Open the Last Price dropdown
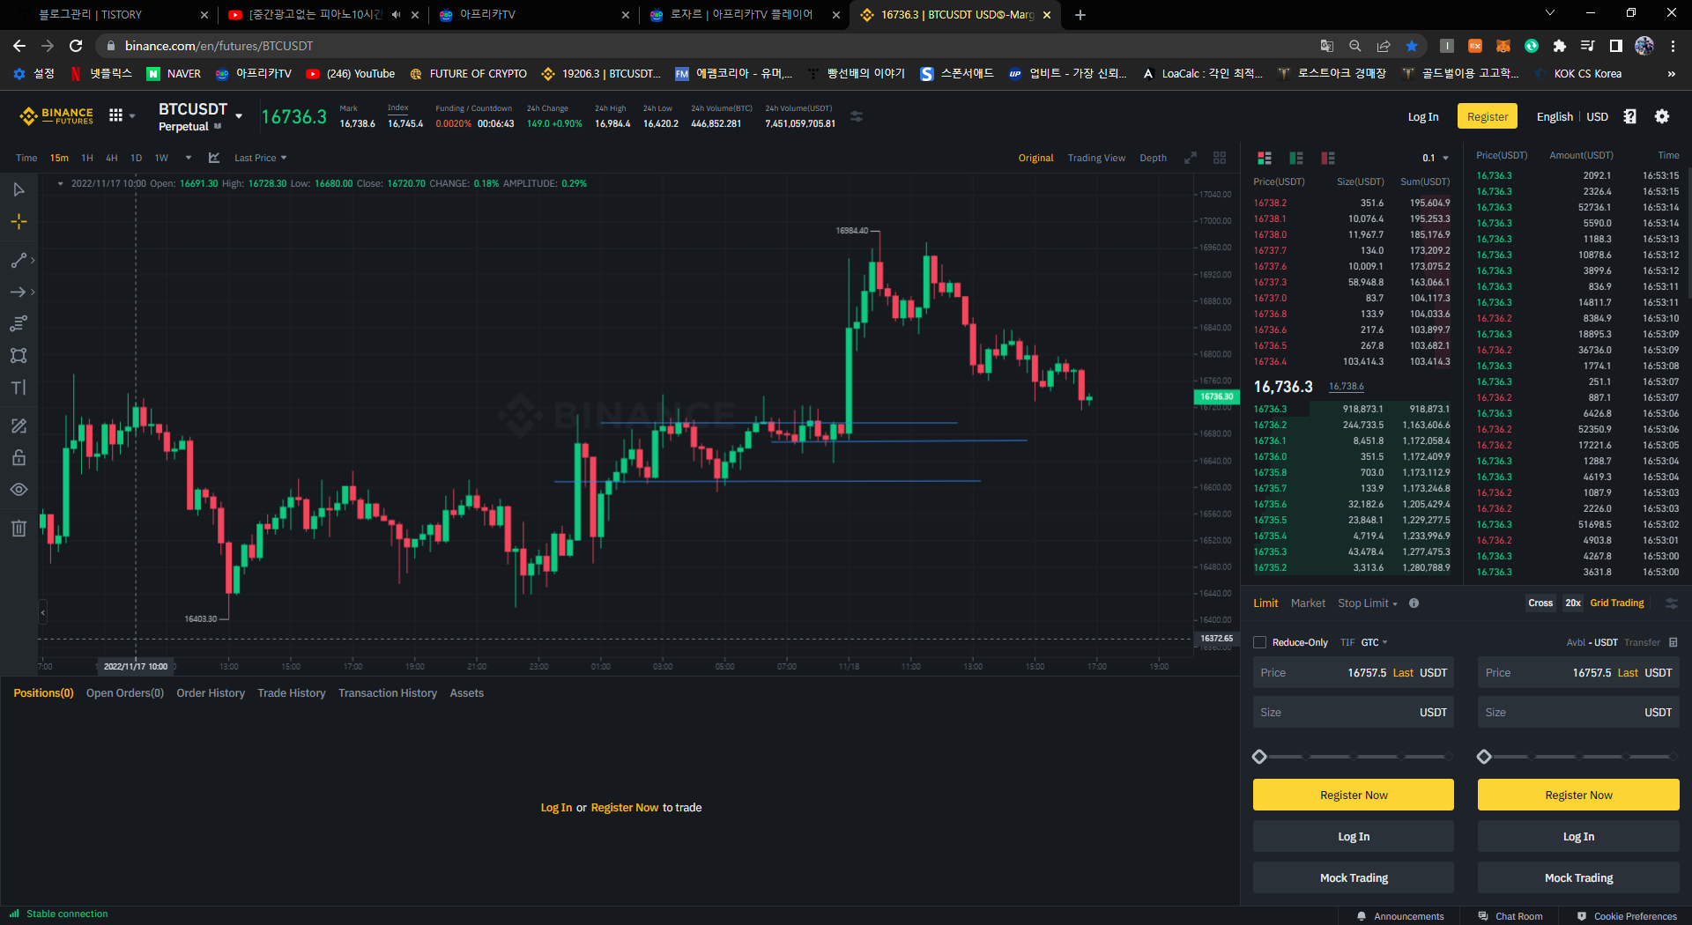1692x925 pixels. [260, 158]
